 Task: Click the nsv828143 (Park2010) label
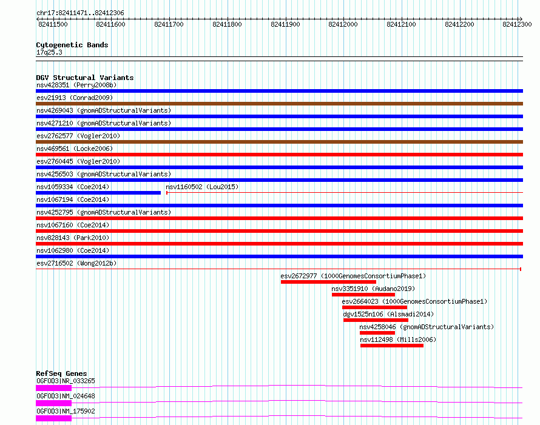pyautogui.click(x=73, y=238)
